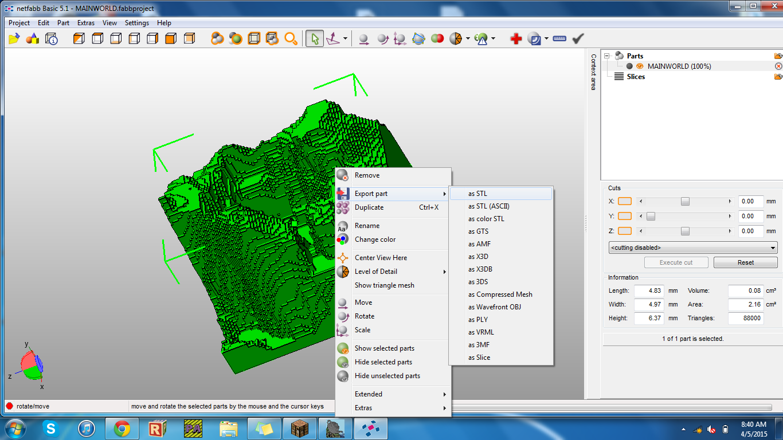The image size is (783, 440).
Task: Open a project with the folder toolbar icon
Action: pos(14,38)
